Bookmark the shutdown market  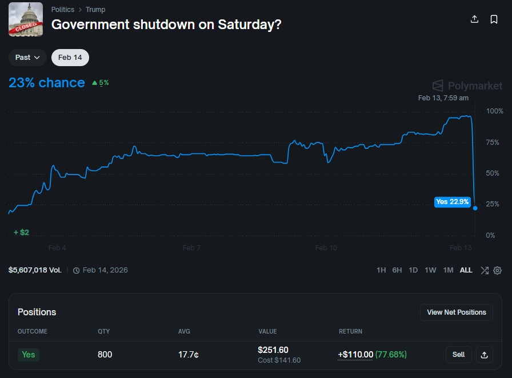tap(494, 19)
